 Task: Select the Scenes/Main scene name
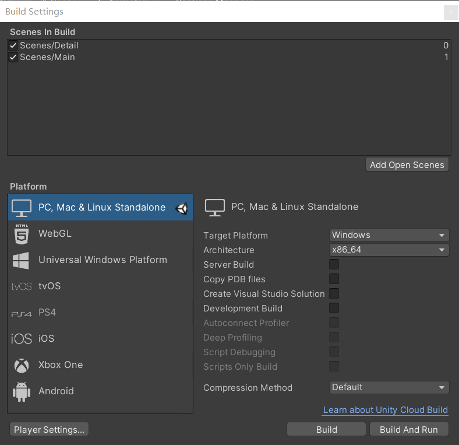coord(47,57)
